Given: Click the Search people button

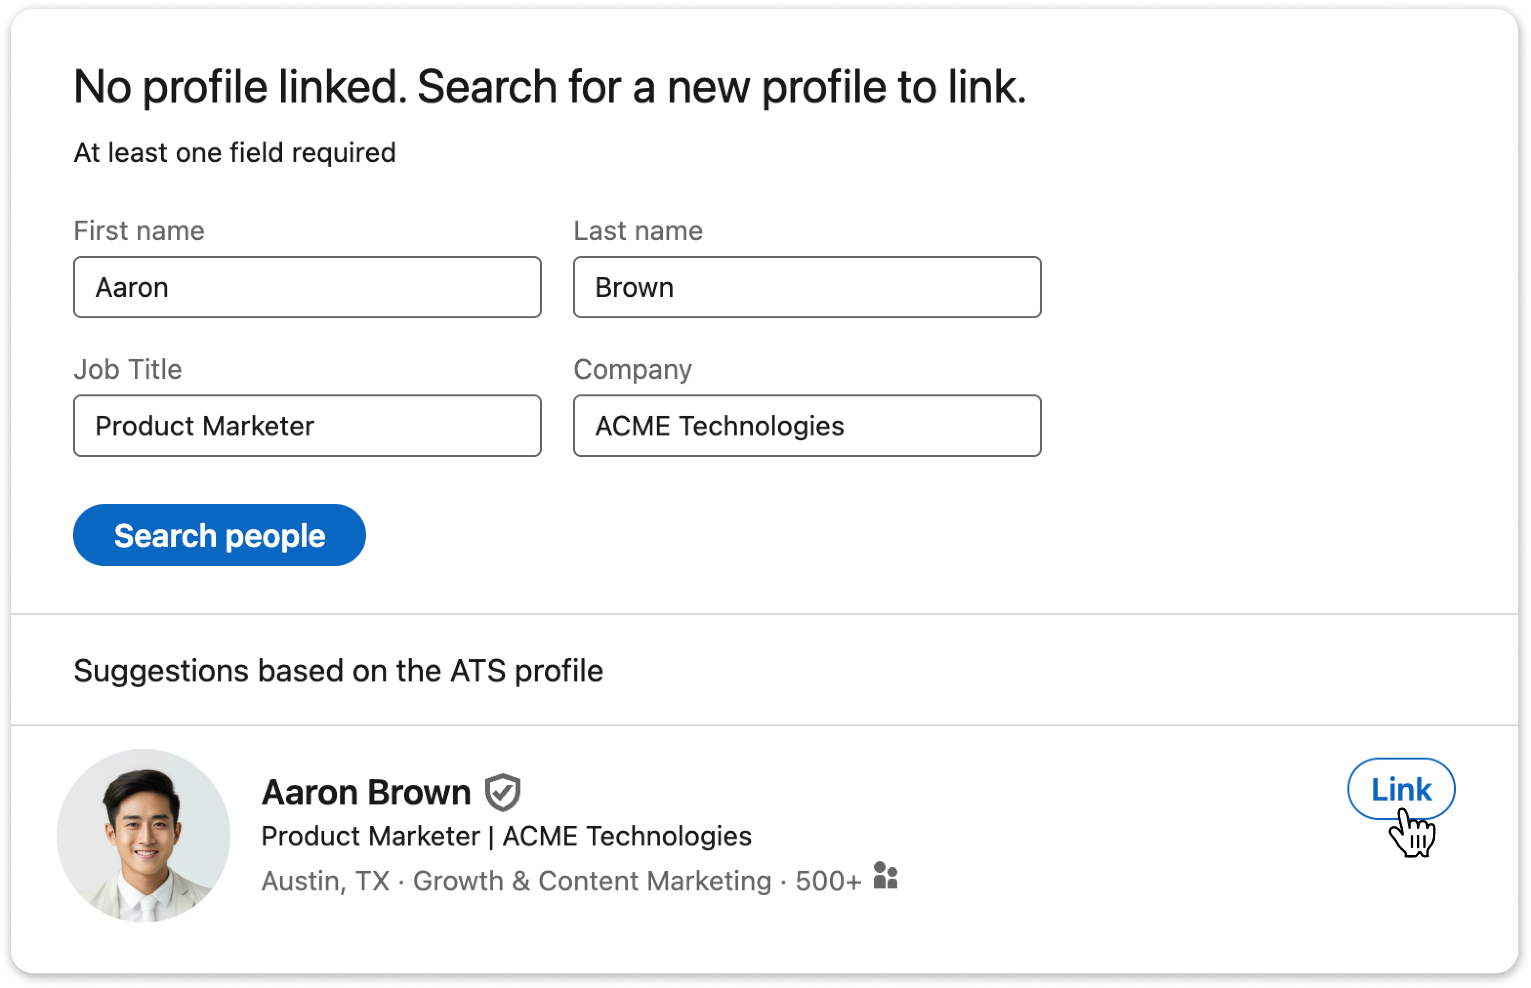Looking at the screenshot, I should pos(220,535).
